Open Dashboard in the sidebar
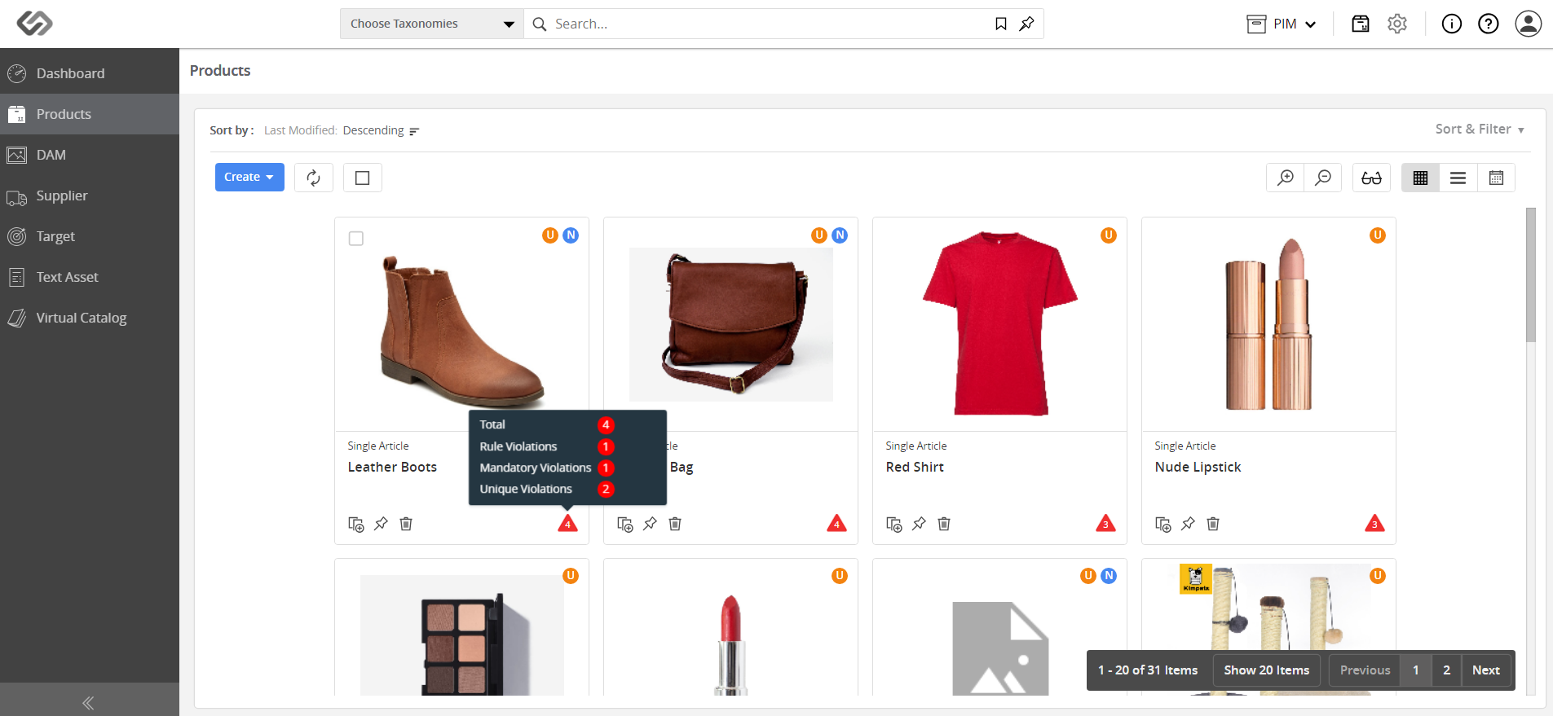The height and width of the screenshot is (716, 1553). pos(90,73)
